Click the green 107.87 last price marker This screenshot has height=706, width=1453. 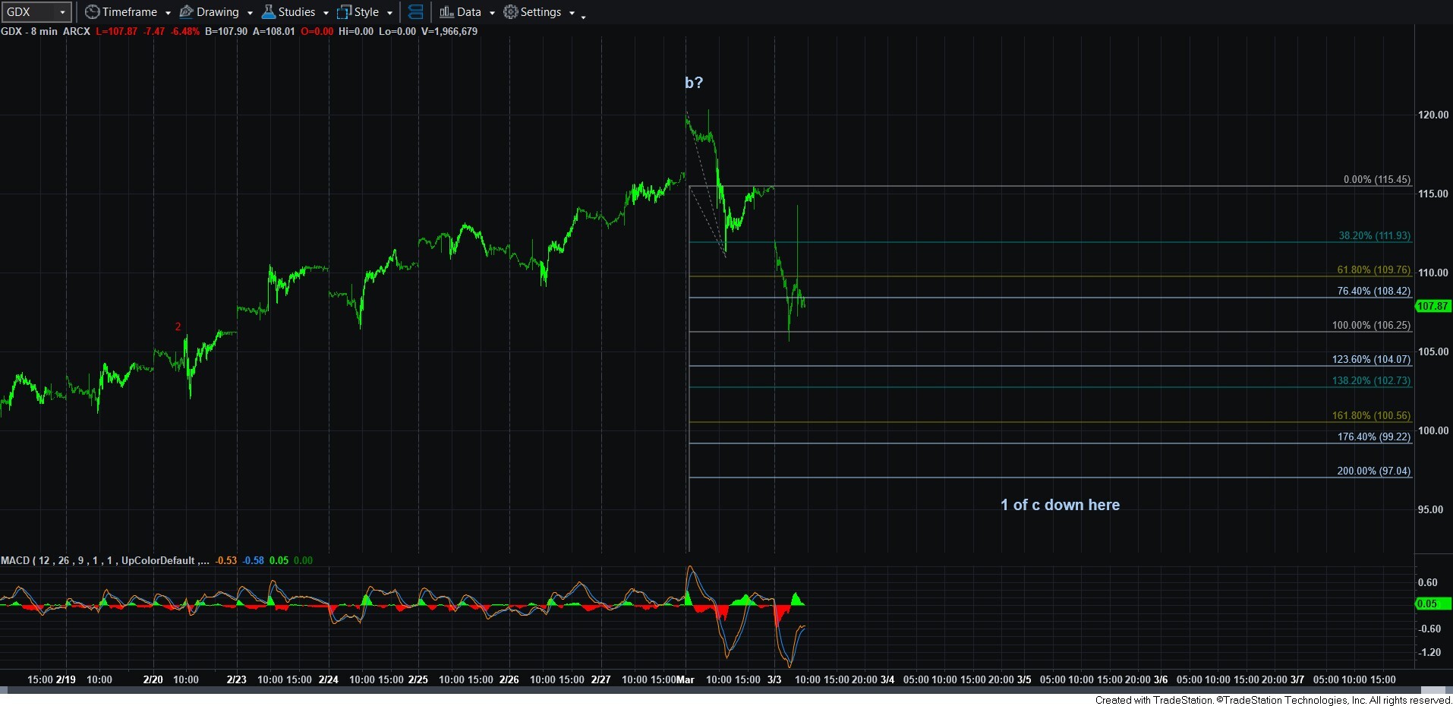[x=1433, y=306]
